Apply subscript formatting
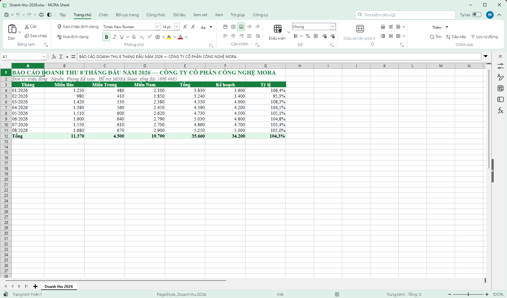This screenshot has height=298, width=507. (x=142, y=37)
